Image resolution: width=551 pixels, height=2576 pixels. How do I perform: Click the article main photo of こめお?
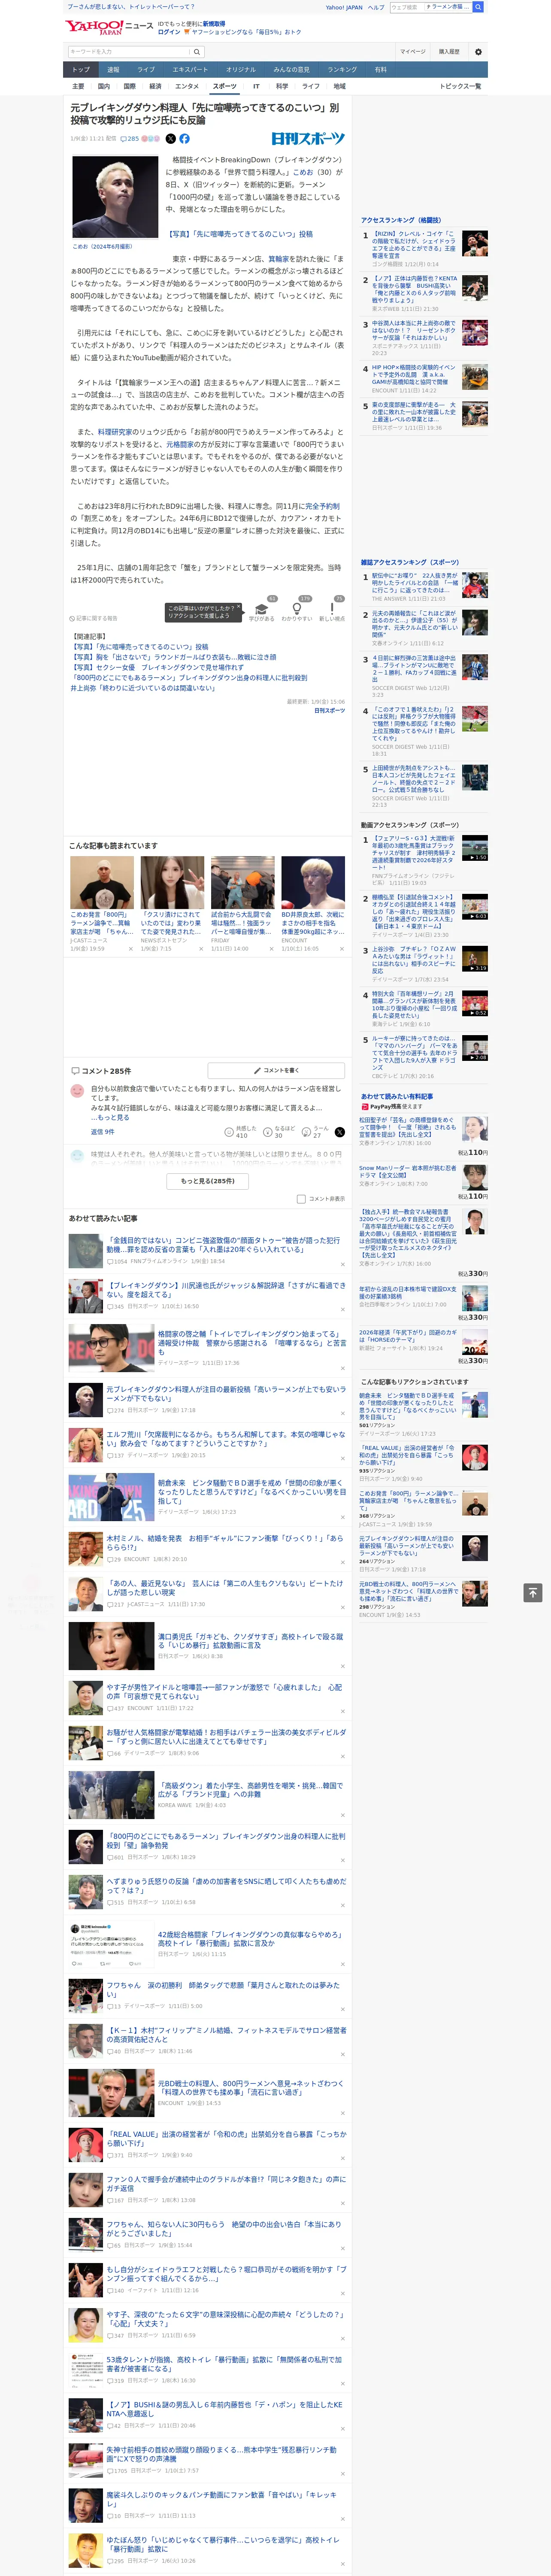(x=115, y=198)
